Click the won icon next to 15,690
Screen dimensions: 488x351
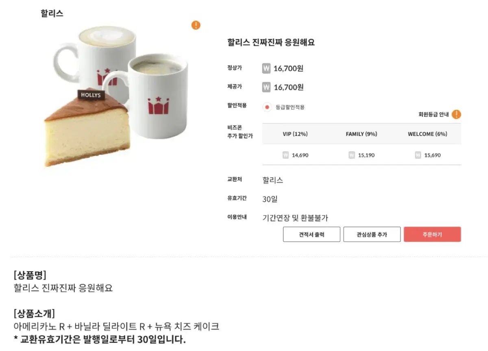(418, 155)
